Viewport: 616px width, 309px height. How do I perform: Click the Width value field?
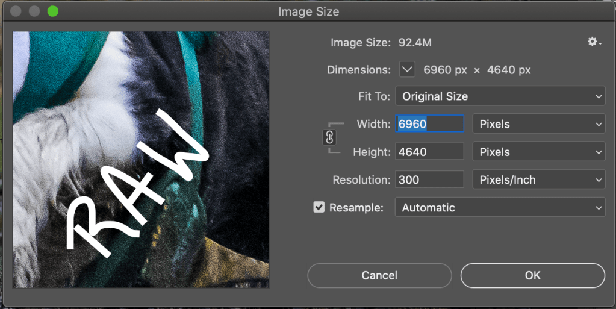coord(429,124)
